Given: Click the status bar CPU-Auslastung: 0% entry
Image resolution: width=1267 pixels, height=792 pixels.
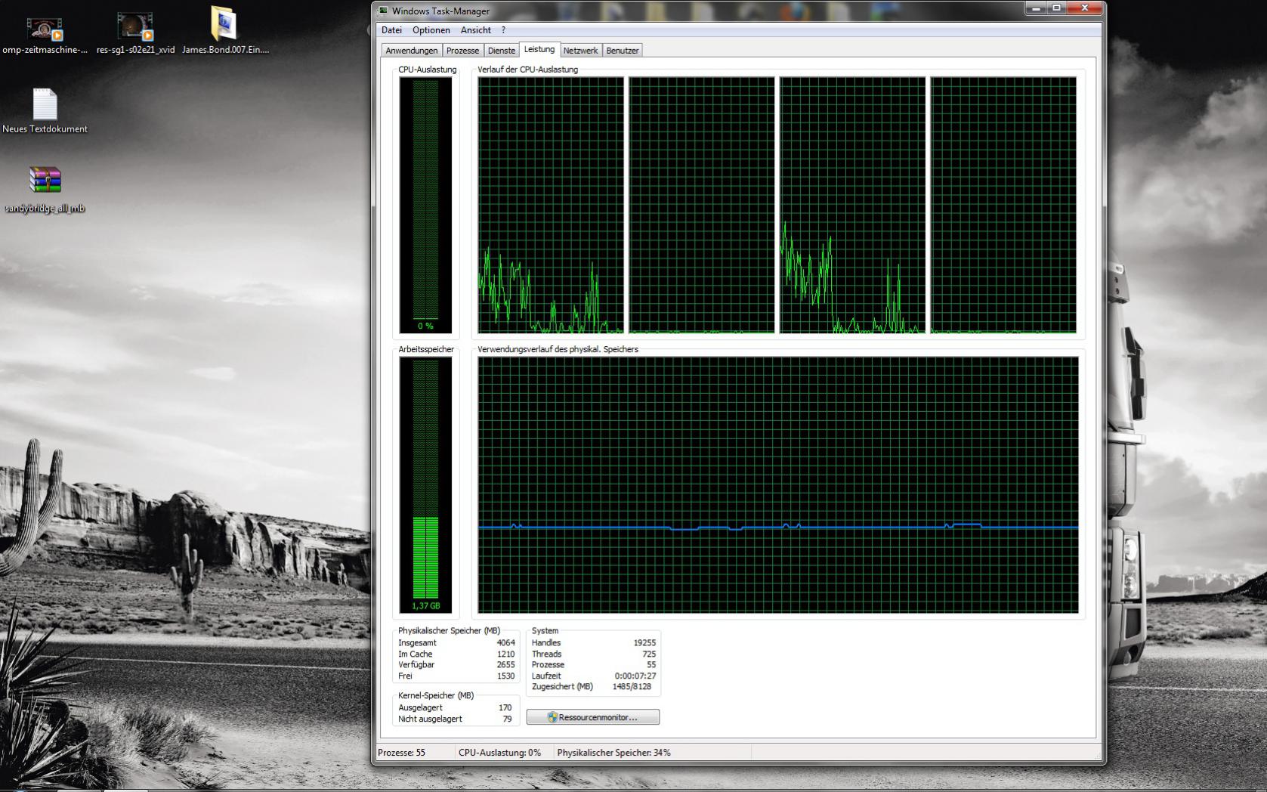Looking at the screenshot, I should (499, 753).
